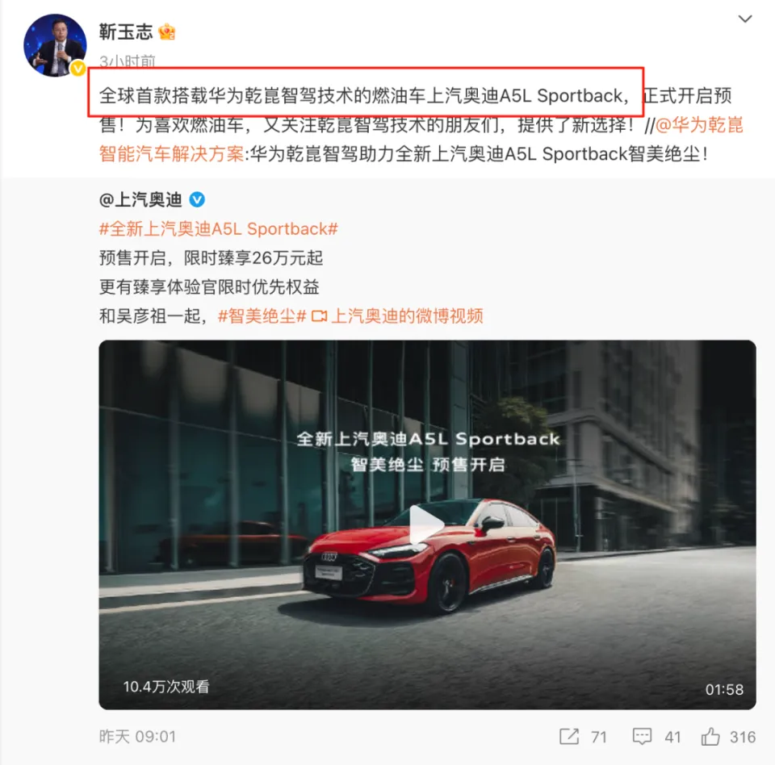Image resolution: width=775 pixels, height=765 pixels.
Task: Click the blue verified icon beside 上汽奥迪
Action: pos(197,199)
